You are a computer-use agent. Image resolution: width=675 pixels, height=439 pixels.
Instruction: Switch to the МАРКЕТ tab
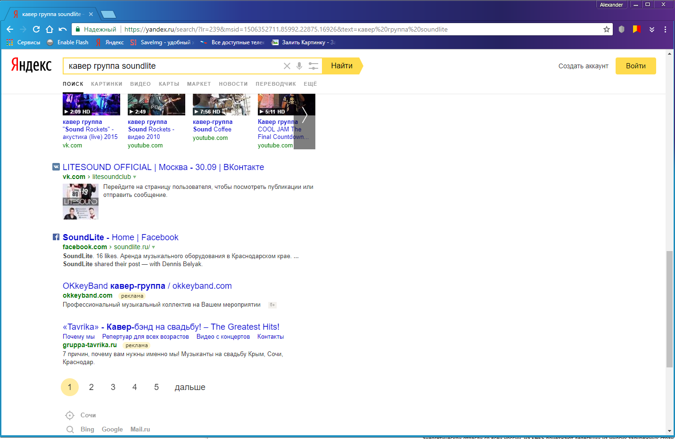199,84
